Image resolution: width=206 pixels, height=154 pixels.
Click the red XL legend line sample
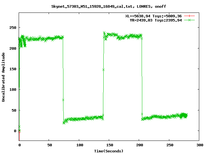pyautogui.click(x=189, y=16)
